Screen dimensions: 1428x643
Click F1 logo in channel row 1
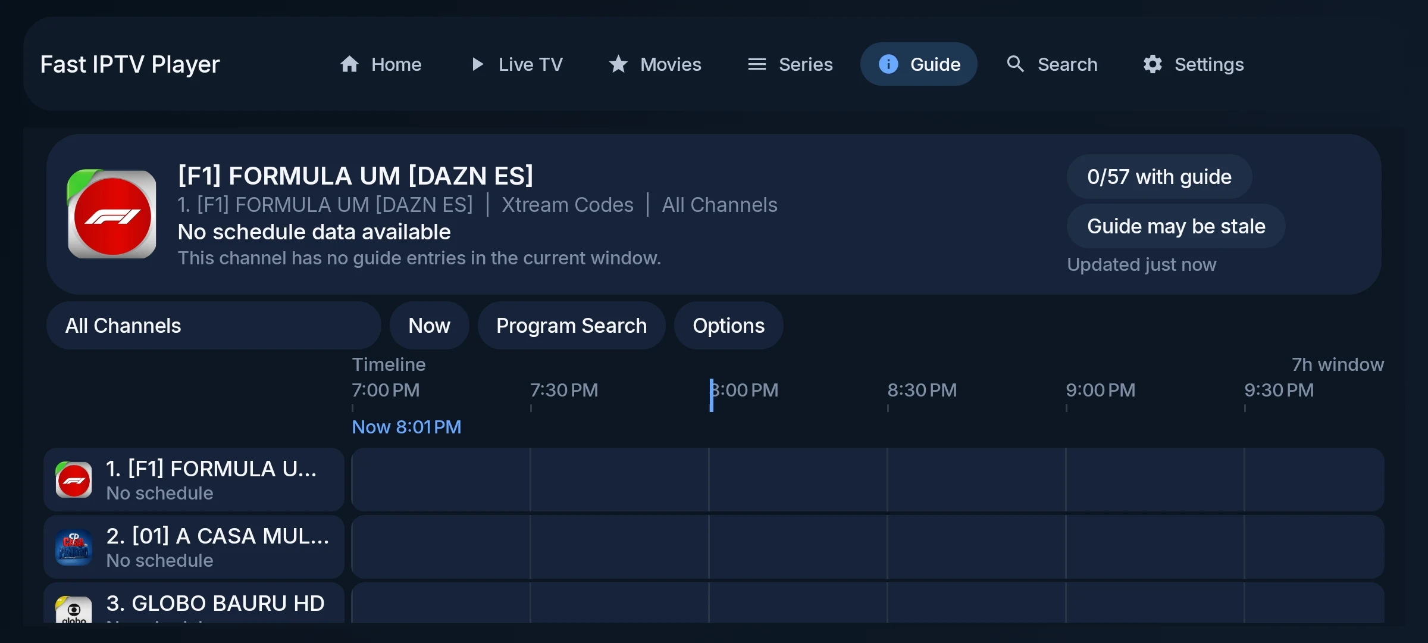(74, 480)
